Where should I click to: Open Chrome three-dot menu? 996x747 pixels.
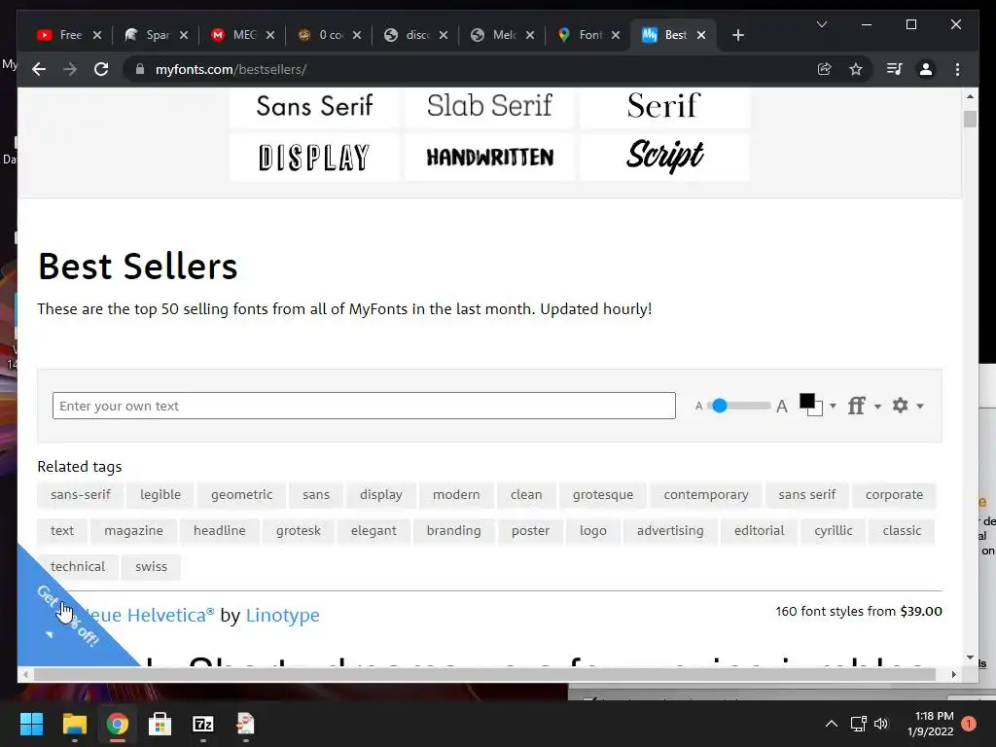click(957, 69)
